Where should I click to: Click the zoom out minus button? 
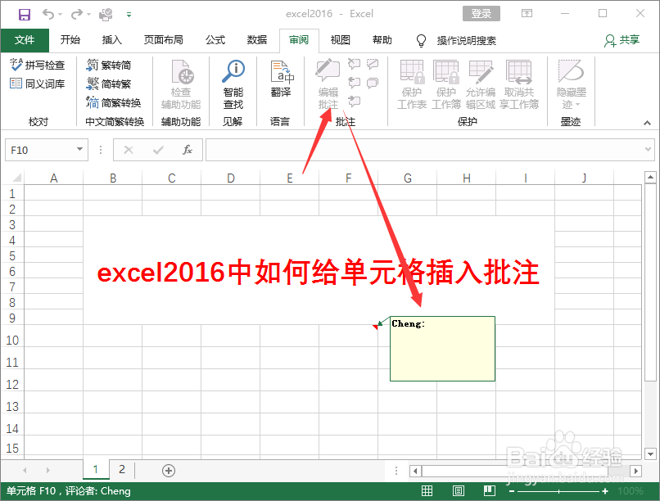tap(512, 491)
